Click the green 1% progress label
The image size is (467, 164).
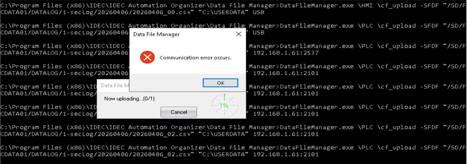(x=224, y=105)
